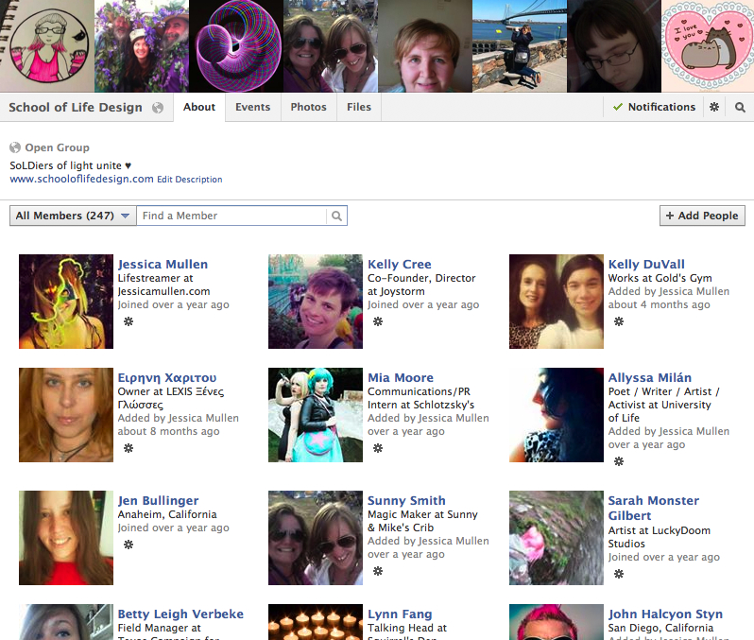
Task: Switch to the About tab
Action: coord(199,107)
